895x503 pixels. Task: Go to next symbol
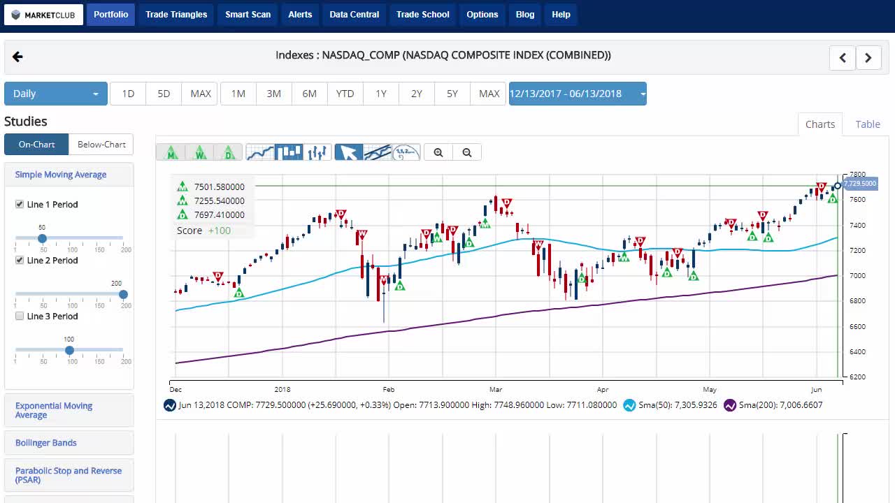point(868,58)
